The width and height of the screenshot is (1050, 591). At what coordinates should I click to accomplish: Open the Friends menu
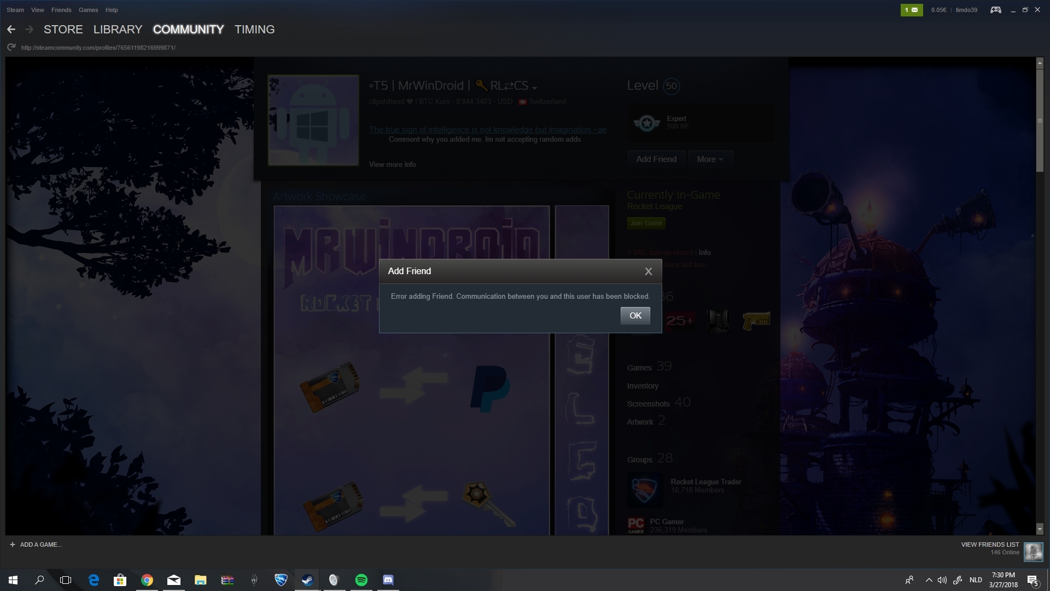point(61,10)
